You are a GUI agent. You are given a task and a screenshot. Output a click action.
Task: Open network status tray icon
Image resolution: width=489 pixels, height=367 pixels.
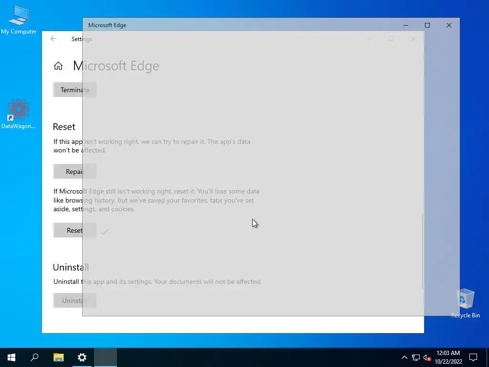[x=416, y=357]
